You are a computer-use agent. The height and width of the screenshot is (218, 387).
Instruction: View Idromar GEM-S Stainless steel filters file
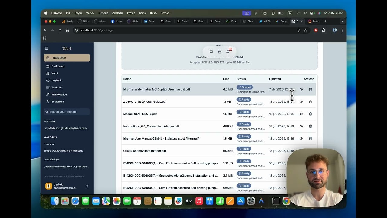301,139
